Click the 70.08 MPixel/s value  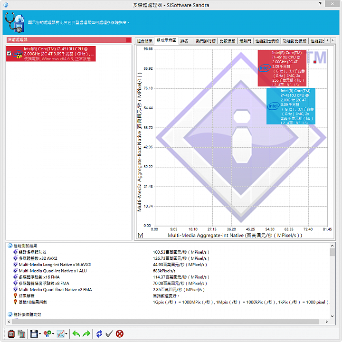coord(180,283)
